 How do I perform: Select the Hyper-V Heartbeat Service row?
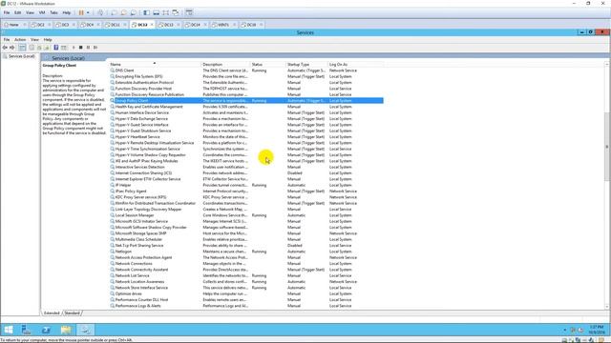(x=246, y=137)
